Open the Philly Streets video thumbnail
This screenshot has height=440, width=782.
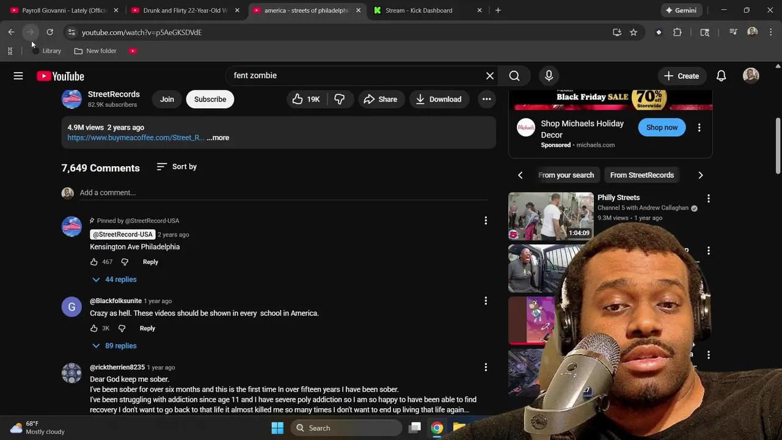[x=551, y=216]
